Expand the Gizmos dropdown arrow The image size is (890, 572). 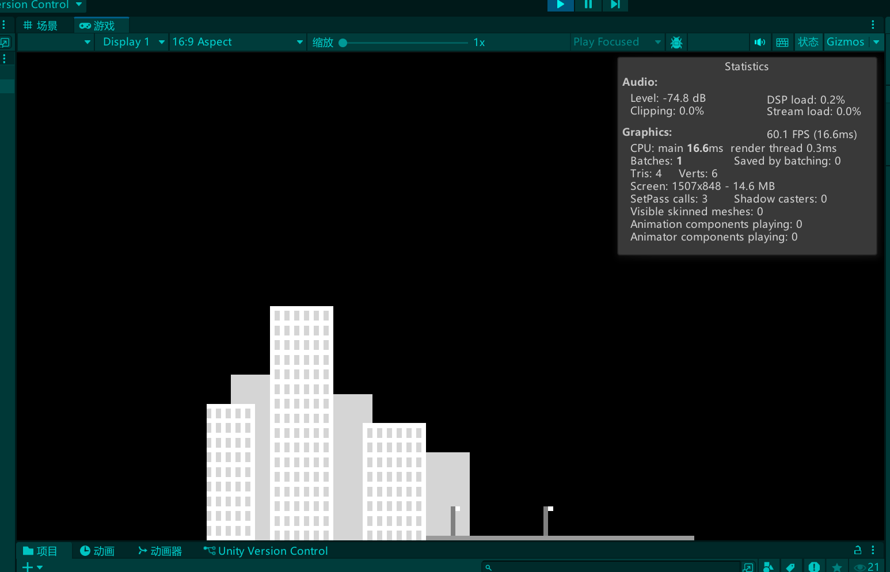[876, 42]
